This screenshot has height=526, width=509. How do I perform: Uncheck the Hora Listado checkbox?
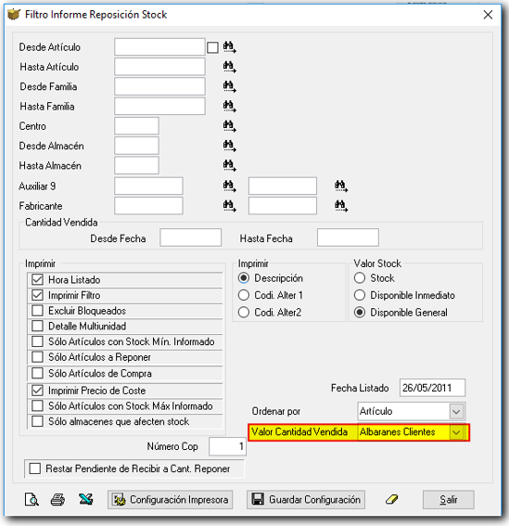pyautogui.click(x=37, y=279)
